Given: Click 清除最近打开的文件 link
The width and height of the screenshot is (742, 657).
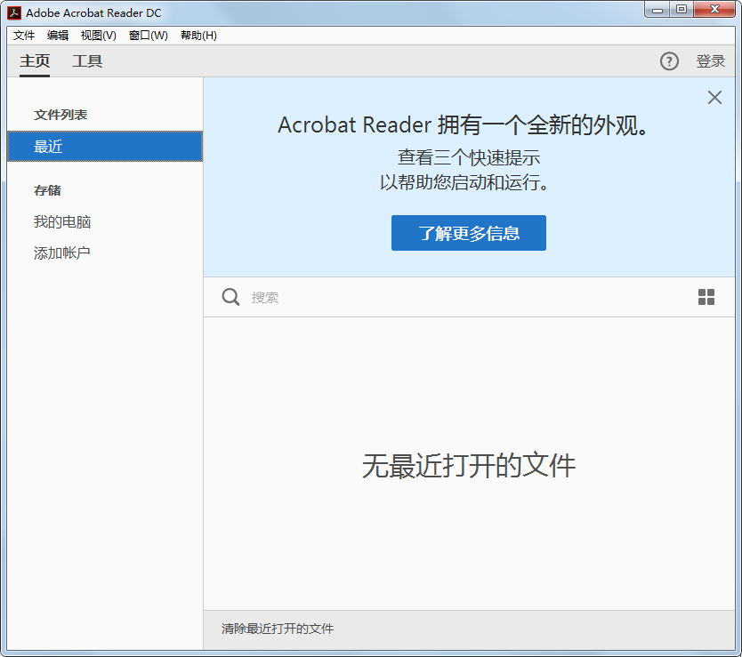Looking at the screenshot, I should 278,629.
